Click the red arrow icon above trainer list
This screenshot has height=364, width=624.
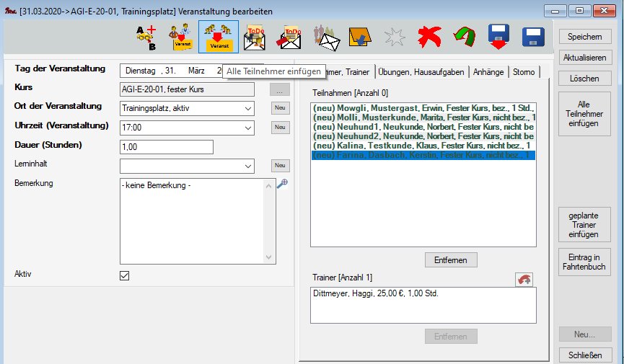coord(524,280)
